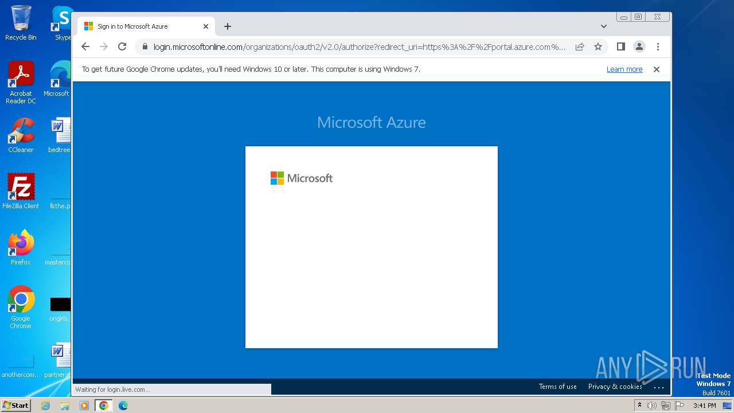Open a new browser tab

[x=228, y=26]
